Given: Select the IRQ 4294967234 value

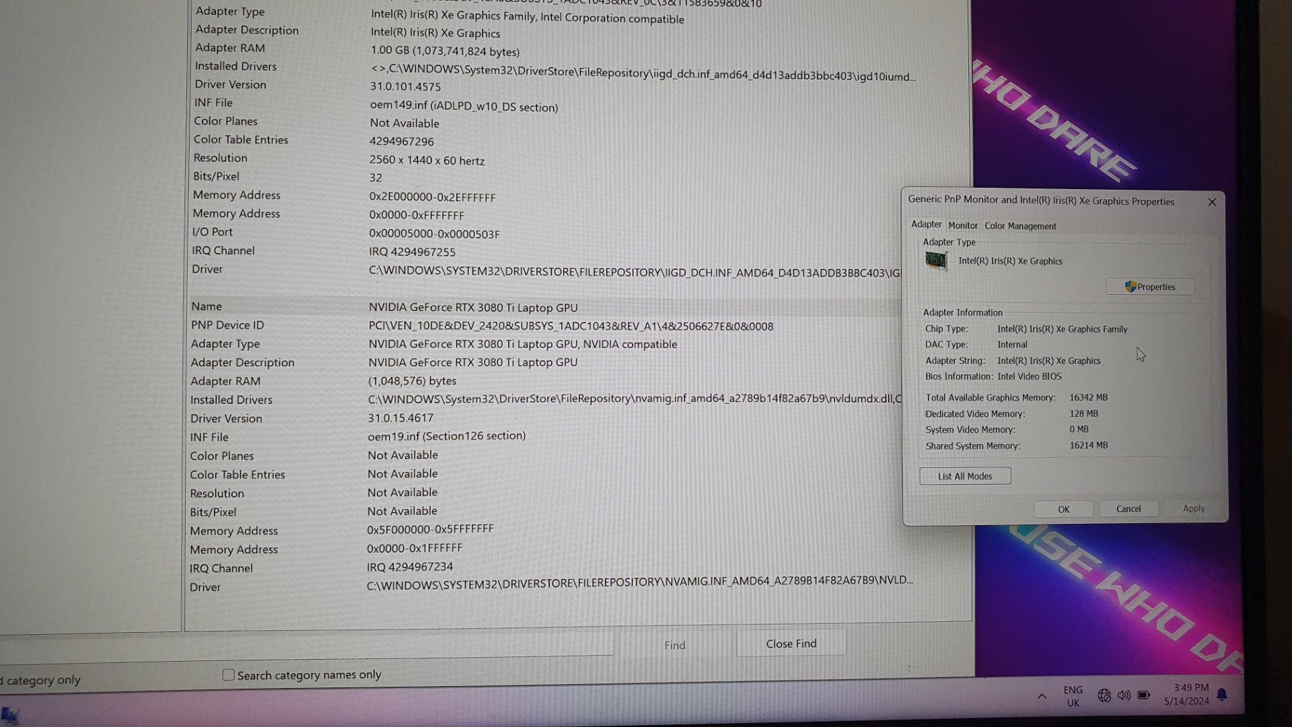Looking at the screenshot, I should (x=410, y=567).
